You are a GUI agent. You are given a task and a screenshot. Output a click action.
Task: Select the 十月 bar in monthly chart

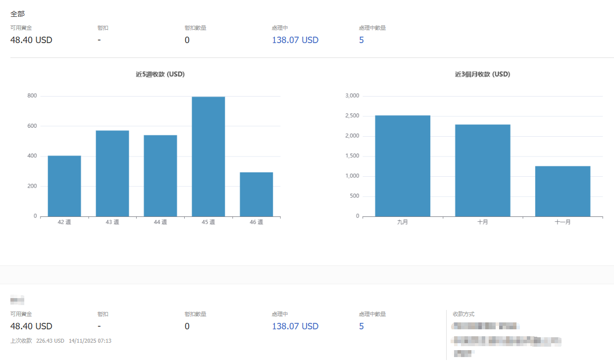(x=483, y=170)
